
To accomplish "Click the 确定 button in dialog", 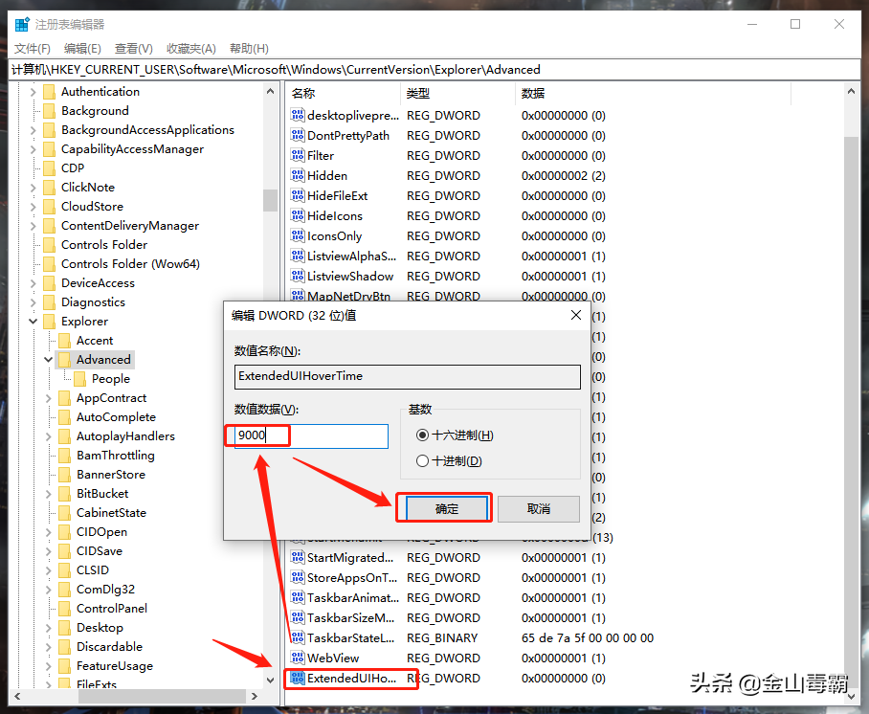I will click(x=447, y=509).
